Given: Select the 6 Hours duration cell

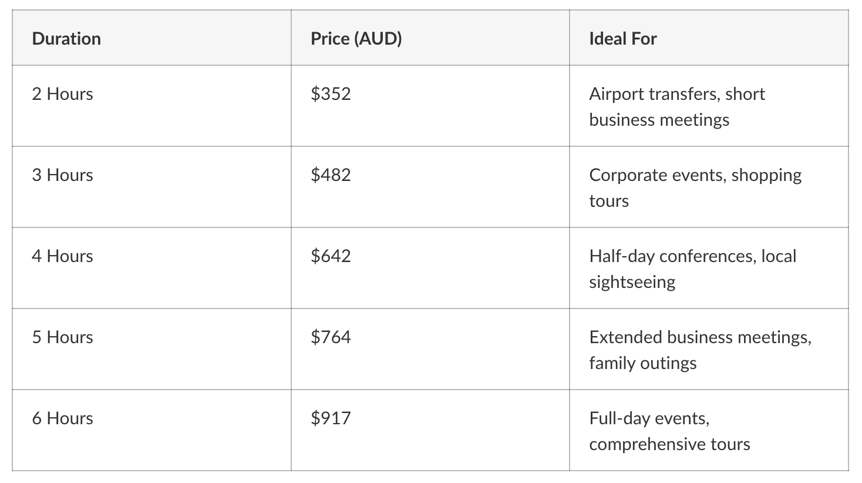Looking at the screenshot, I should [x=151, y=430].
